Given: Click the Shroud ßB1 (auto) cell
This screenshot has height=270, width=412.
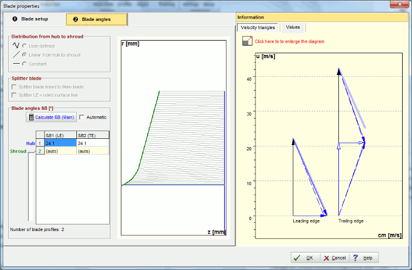Looking at the screenshot, I should tap(60, 151).
